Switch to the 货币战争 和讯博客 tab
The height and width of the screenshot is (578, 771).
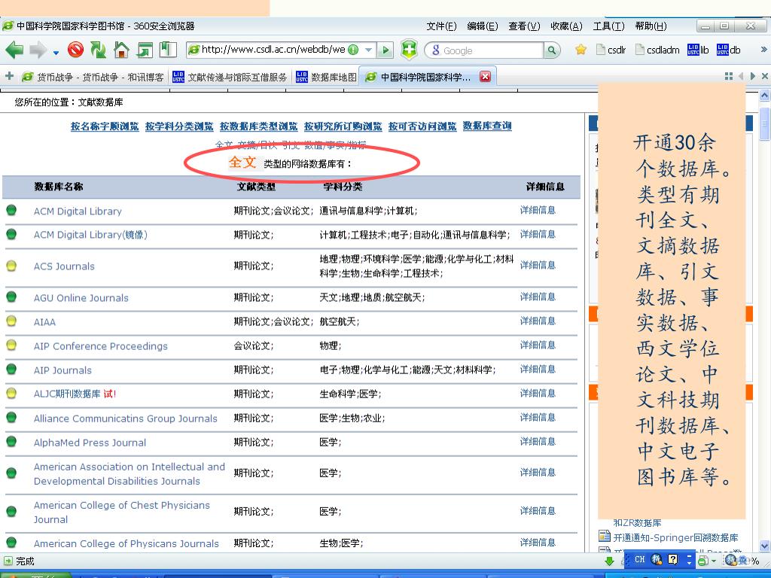coord(93,78)
